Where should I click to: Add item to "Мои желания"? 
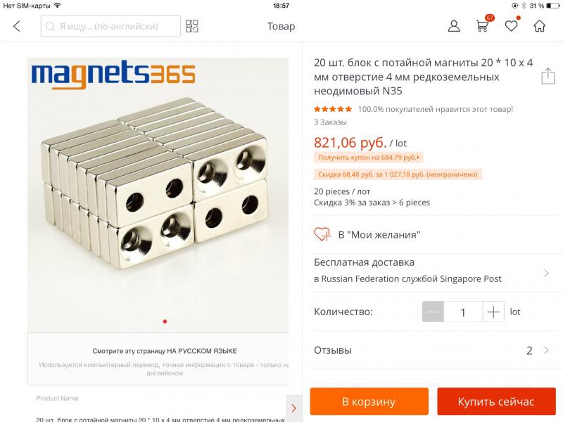pos(379,234)
